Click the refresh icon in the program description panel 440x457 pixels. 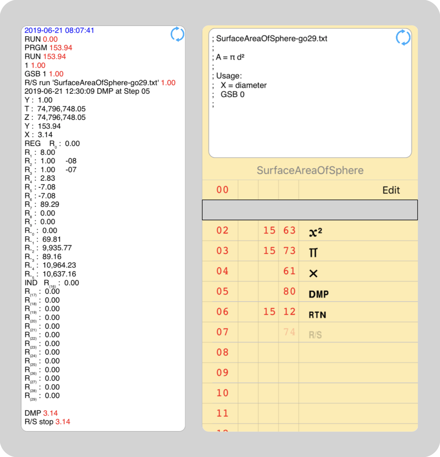coord(403,37)
